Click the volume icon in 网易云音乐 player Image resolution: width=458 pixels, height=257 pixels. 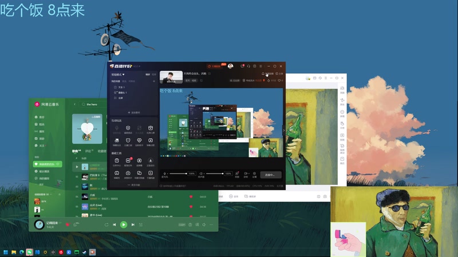pyautogui.click(x=204, y=224)
